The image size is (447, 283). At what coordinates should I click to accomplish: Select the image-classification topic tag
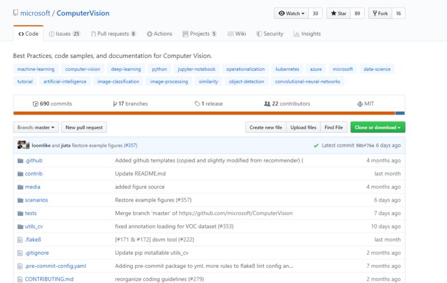(118, 81)
